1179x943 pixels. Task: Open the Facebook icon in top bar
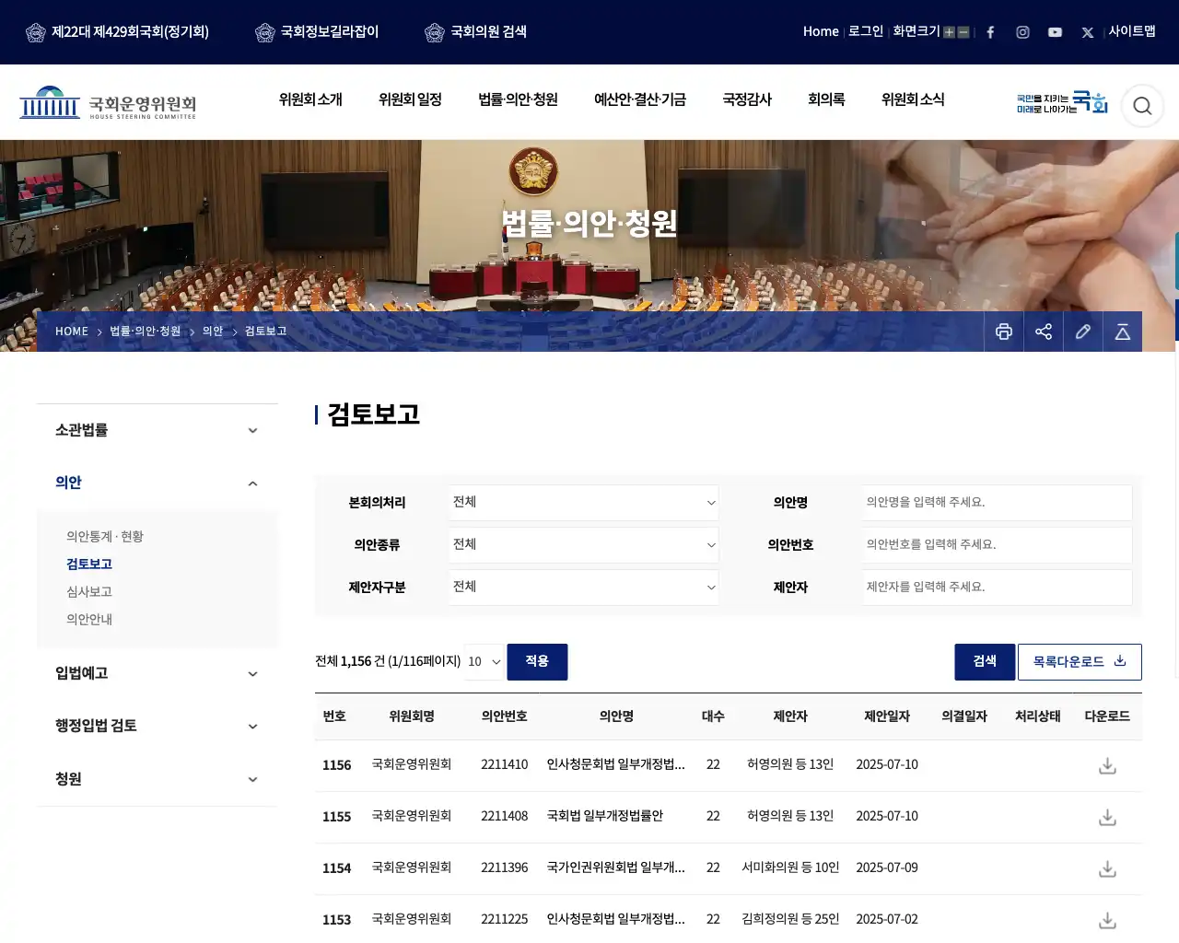[990, 32]
